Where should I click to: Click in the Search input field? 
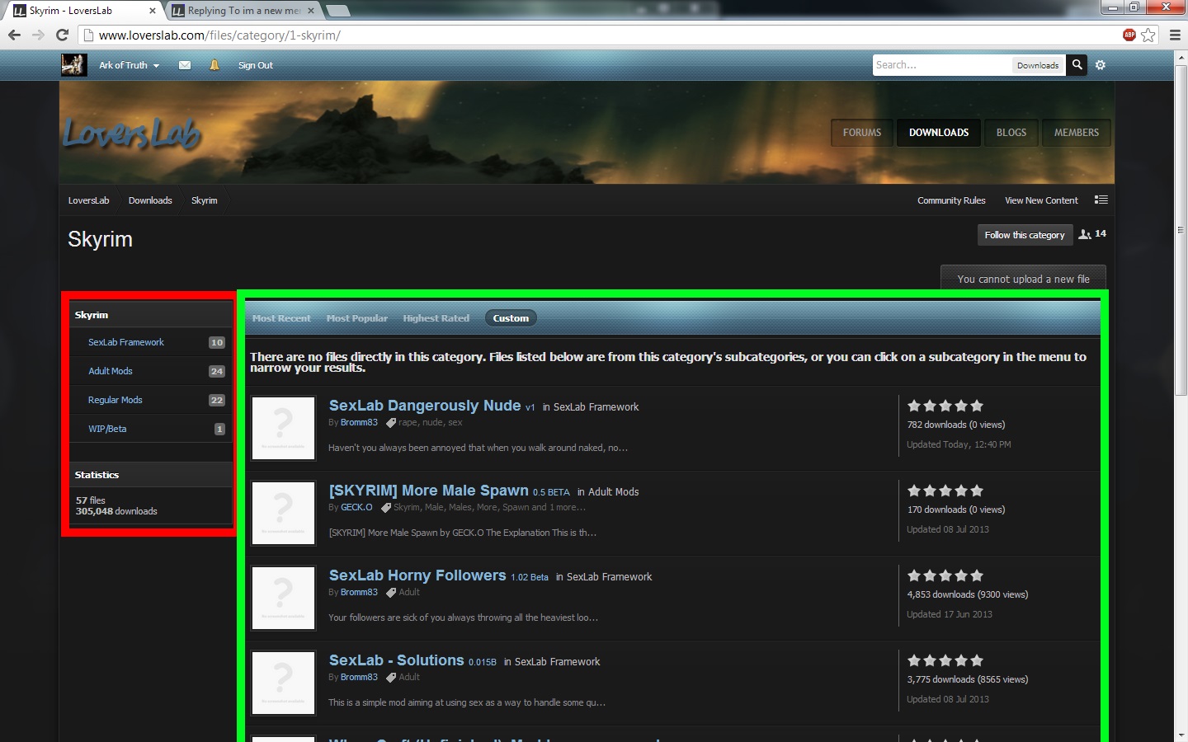(x=942, y=65)
